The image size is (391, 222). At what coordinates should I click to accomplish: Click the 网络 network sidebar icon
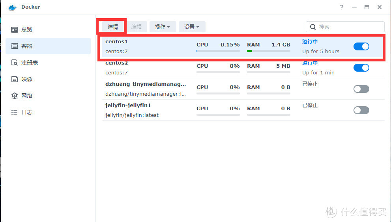(x=15, y=96)
